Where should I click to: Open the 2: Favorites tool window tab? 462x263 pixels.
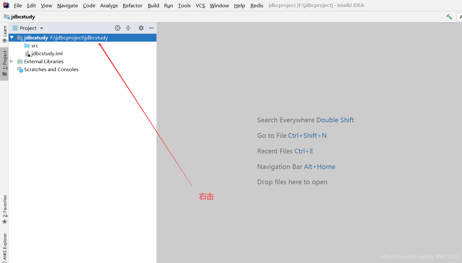pyautogui.click(x=4, y=209)
